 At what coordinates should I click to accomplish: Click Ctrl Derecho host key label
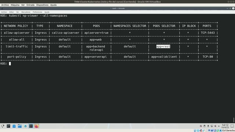click(228, 131)
